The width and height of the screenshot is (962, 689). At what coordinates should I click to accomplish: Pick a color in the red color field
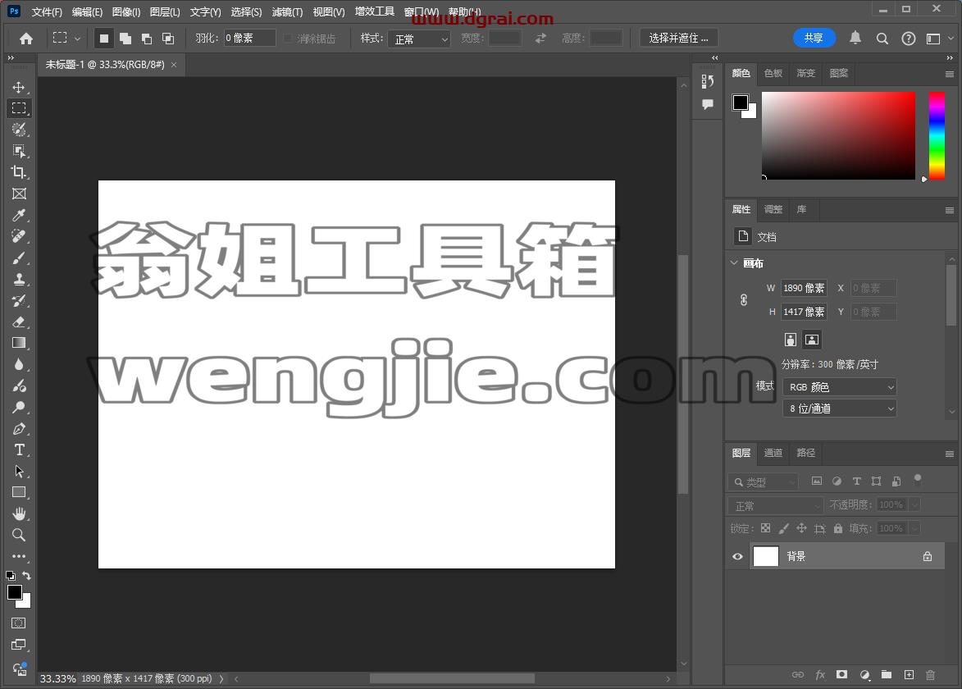coord(838,135)
